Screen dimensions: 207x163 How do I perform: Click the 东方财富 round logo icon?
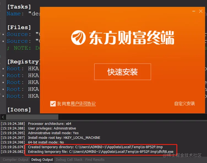point(78,38)
